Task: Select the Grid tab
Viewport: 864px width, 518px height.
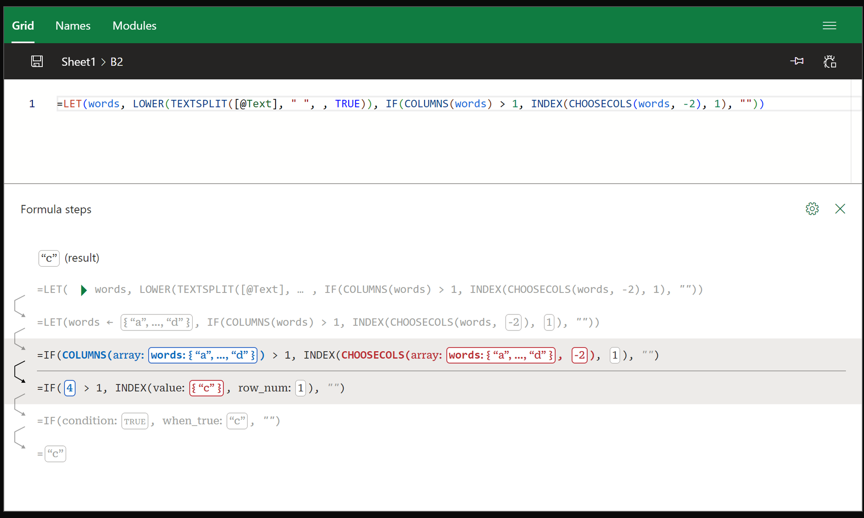Action: coord(23,25)
